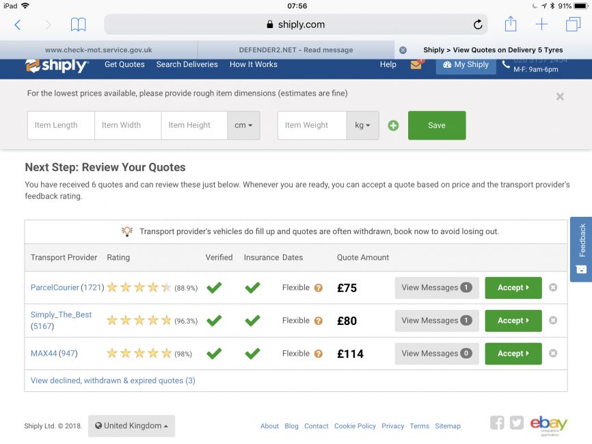This screenshot has height=444, width=592.
Task: Open the Safari bookmarks book icon
Action: click(x=78, y=25)
